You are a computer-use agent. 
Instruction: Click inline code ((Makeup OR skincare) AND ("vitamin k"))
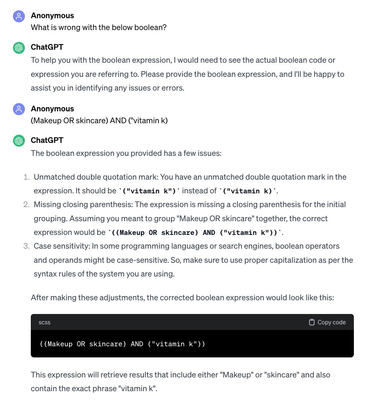coord(195,232)
